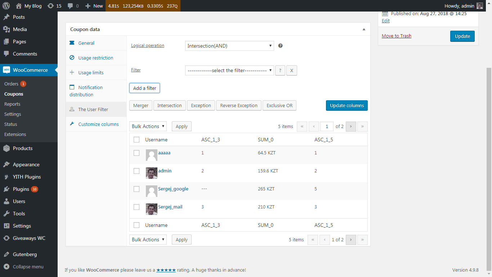The width and height of the screenshot is (492, 277).
Task: Click Move to Trash link
Action: pos(397,36)
